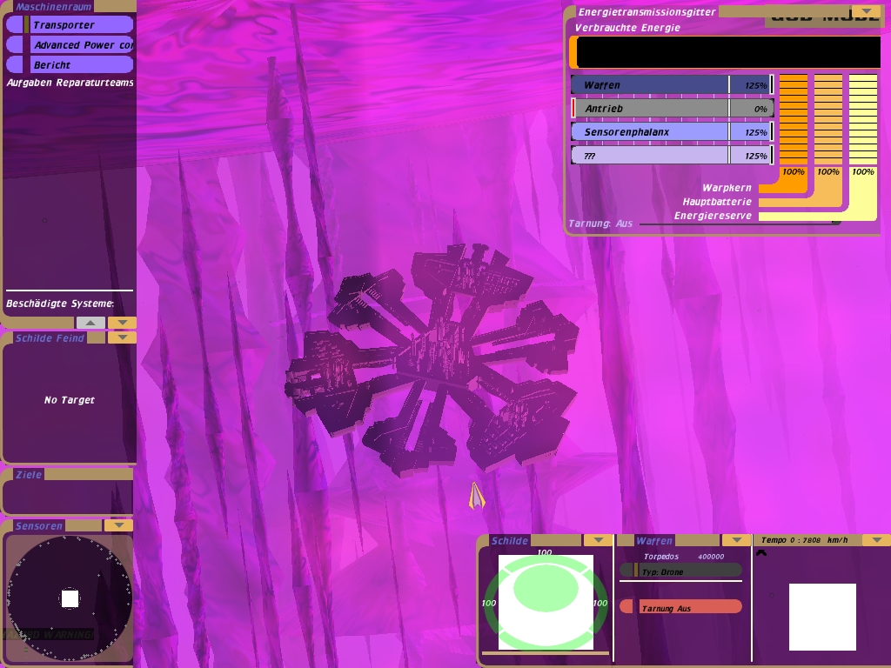Select the yellow player ship in space

click(x=475, y=497)
